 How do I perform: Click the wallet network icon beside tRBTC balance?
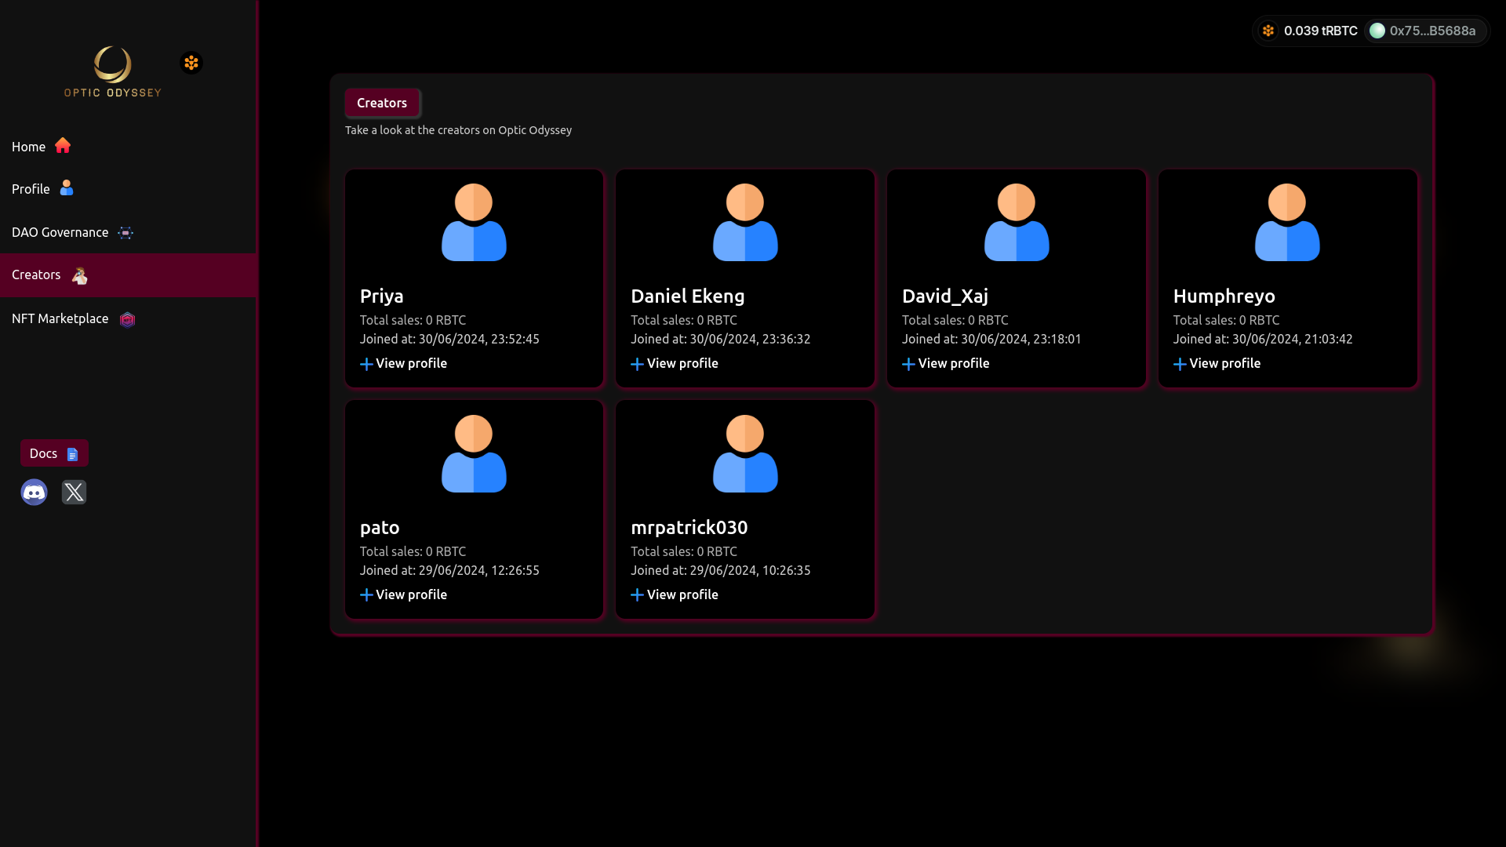pos(1268,31)
